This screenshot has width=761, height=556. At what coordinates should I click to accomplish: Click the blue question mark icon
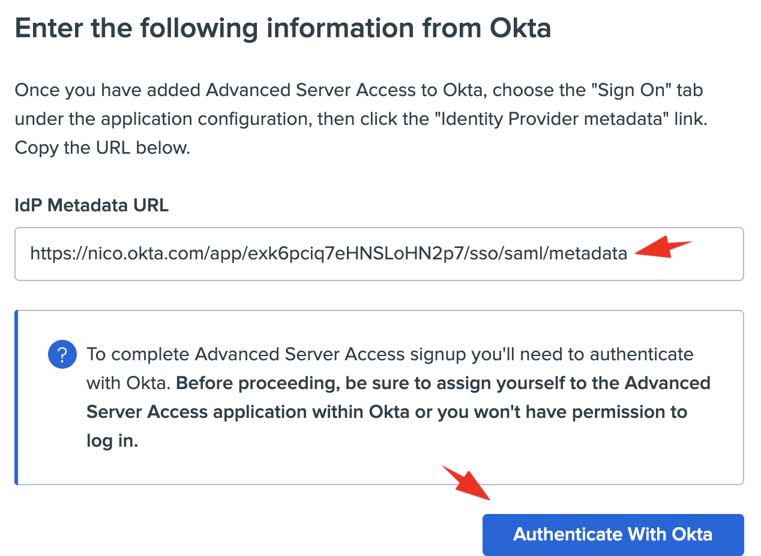tap(62, 355)
